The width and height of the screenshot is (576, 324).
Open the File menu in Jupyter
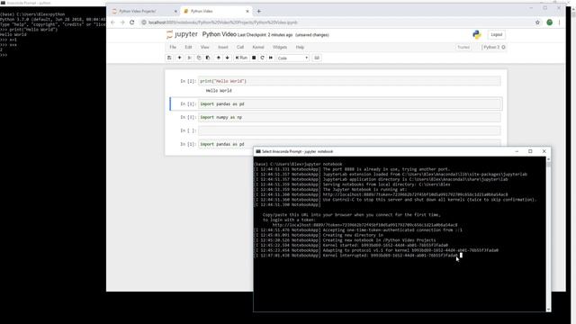tap(173, 47)
